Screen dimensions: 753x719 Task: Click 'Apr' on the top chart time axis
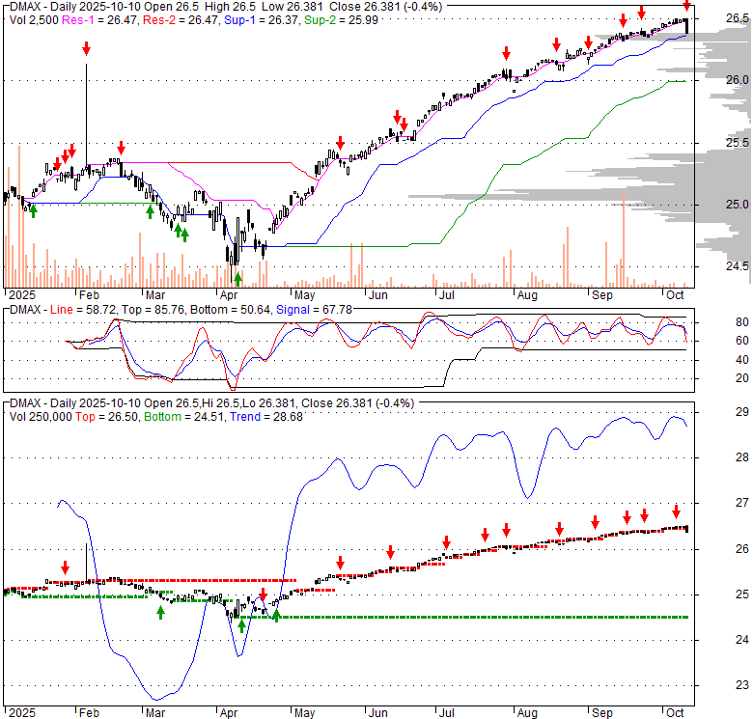tap(229, 295)
